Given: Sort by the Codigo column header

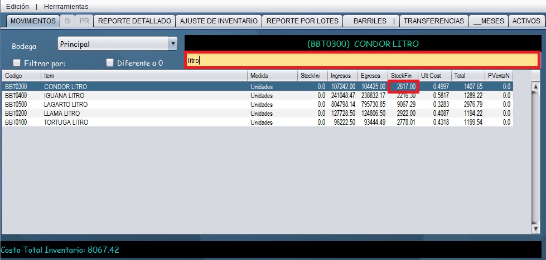Looking at the screenshot, I should click(21, 76).
